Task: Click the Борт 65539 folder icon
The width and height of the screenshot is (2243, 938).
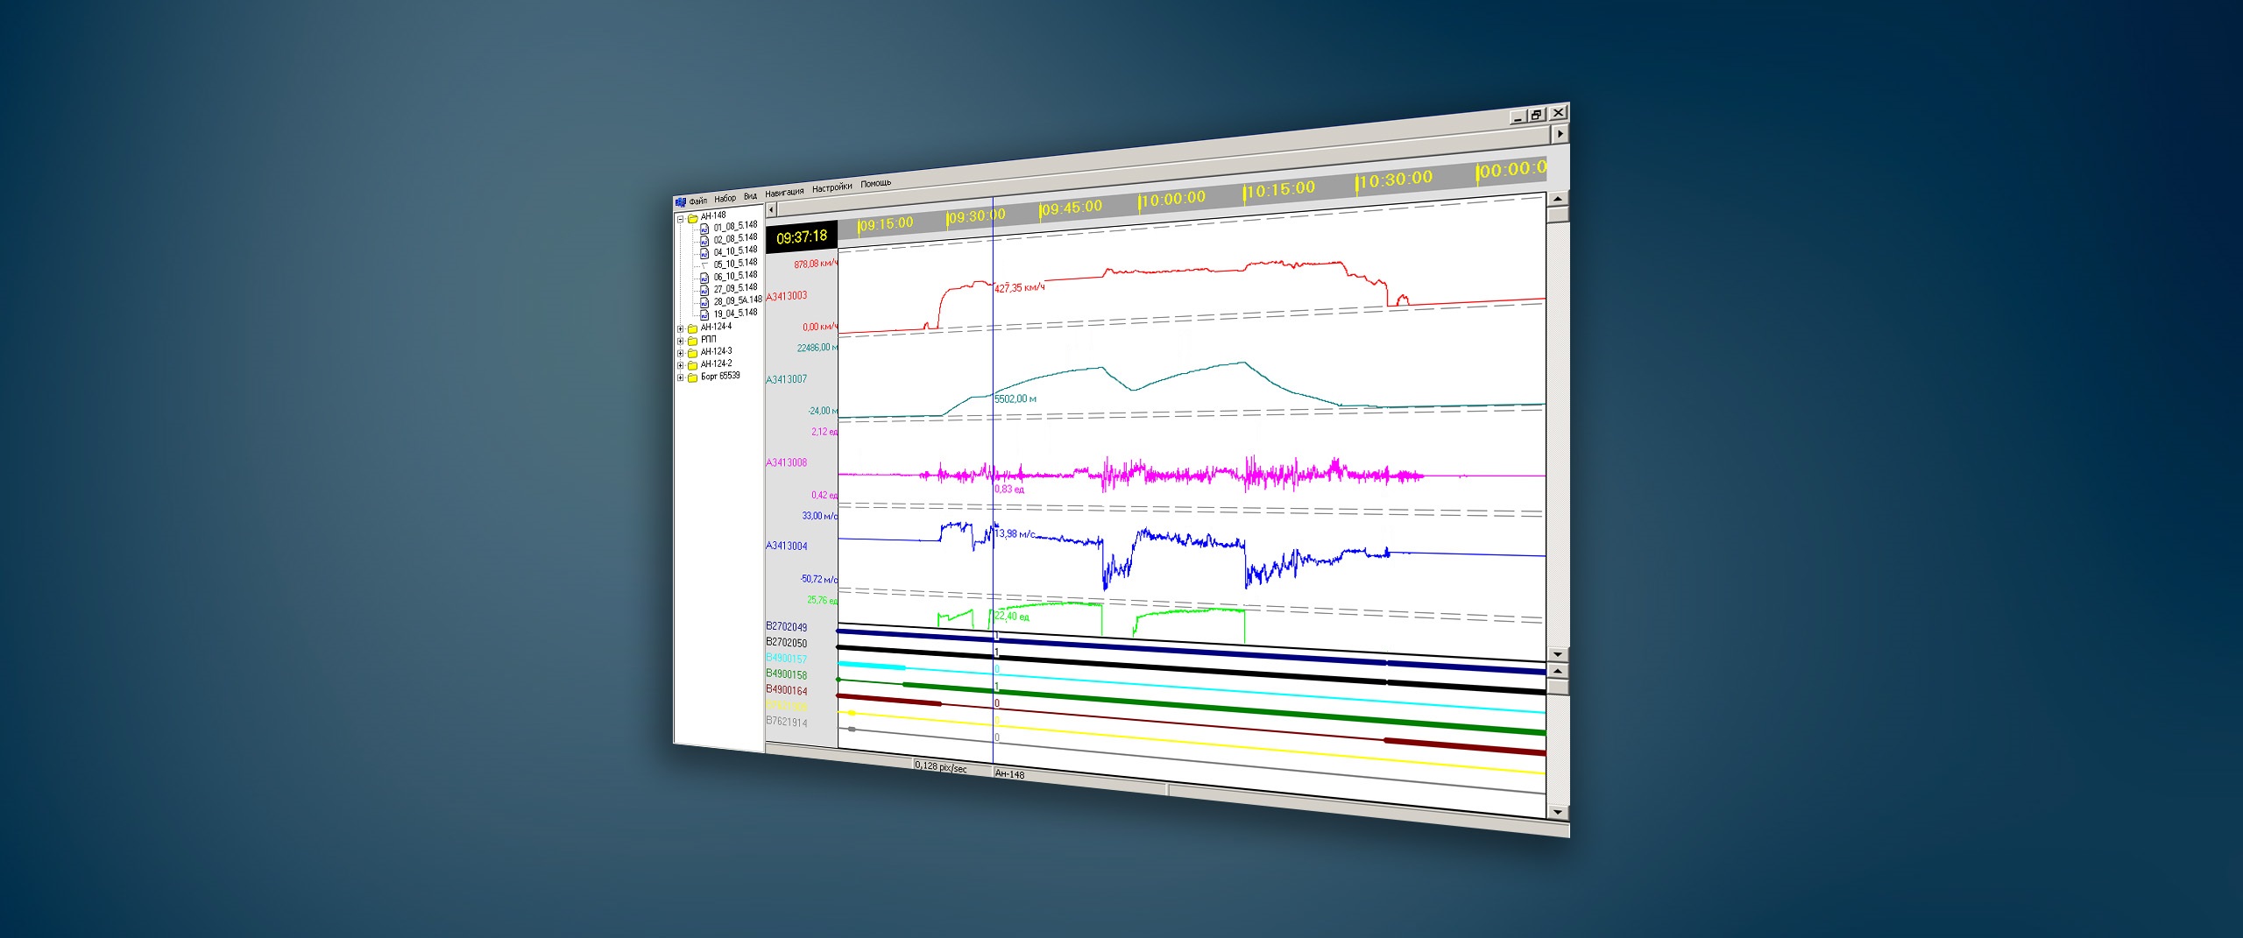Action: tap(692, 377)
